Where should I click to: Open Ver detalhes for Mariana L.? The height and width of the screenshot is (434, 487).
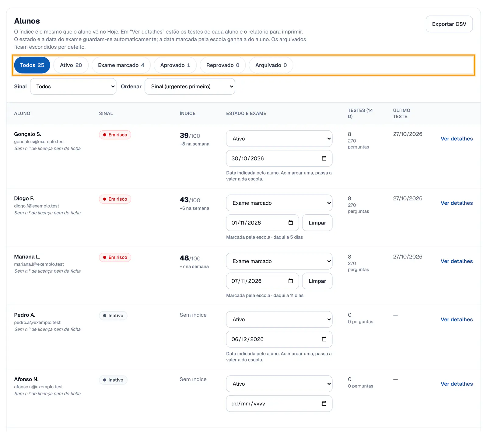click(x=457, y=261)
